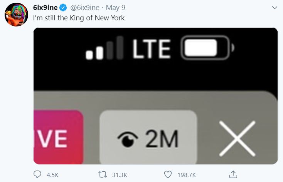
Task: Click the 31.3K retweets count
Action: [x=119, y=175]
